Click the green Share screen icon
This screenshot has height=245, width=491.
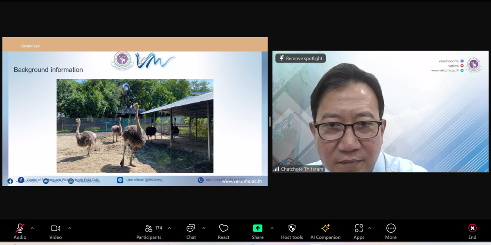click(257, 228)
